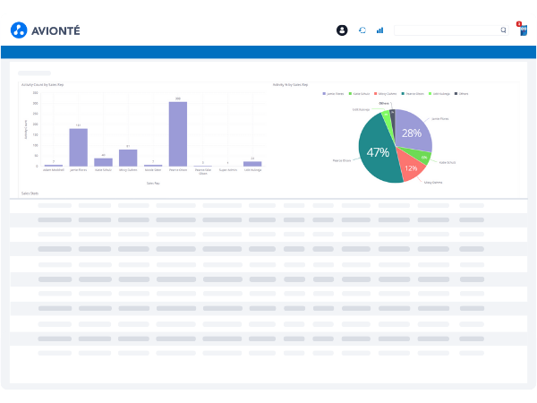This screenshot has height=403, width=537.
Task: Click the Activity Count by Sales Rep title
Action: [42, 84]
